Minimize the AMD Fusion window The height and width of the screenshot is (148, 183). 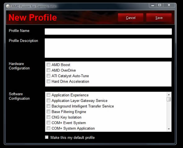153,5
